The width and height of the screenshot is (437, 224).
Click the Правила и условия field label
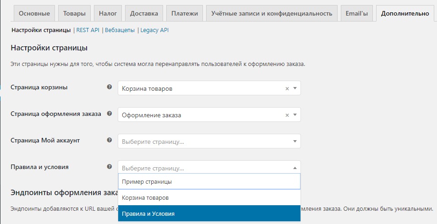(39, 167)
